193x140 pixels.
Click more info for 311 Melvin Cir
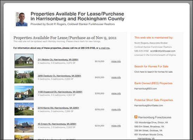click(116, 61)
